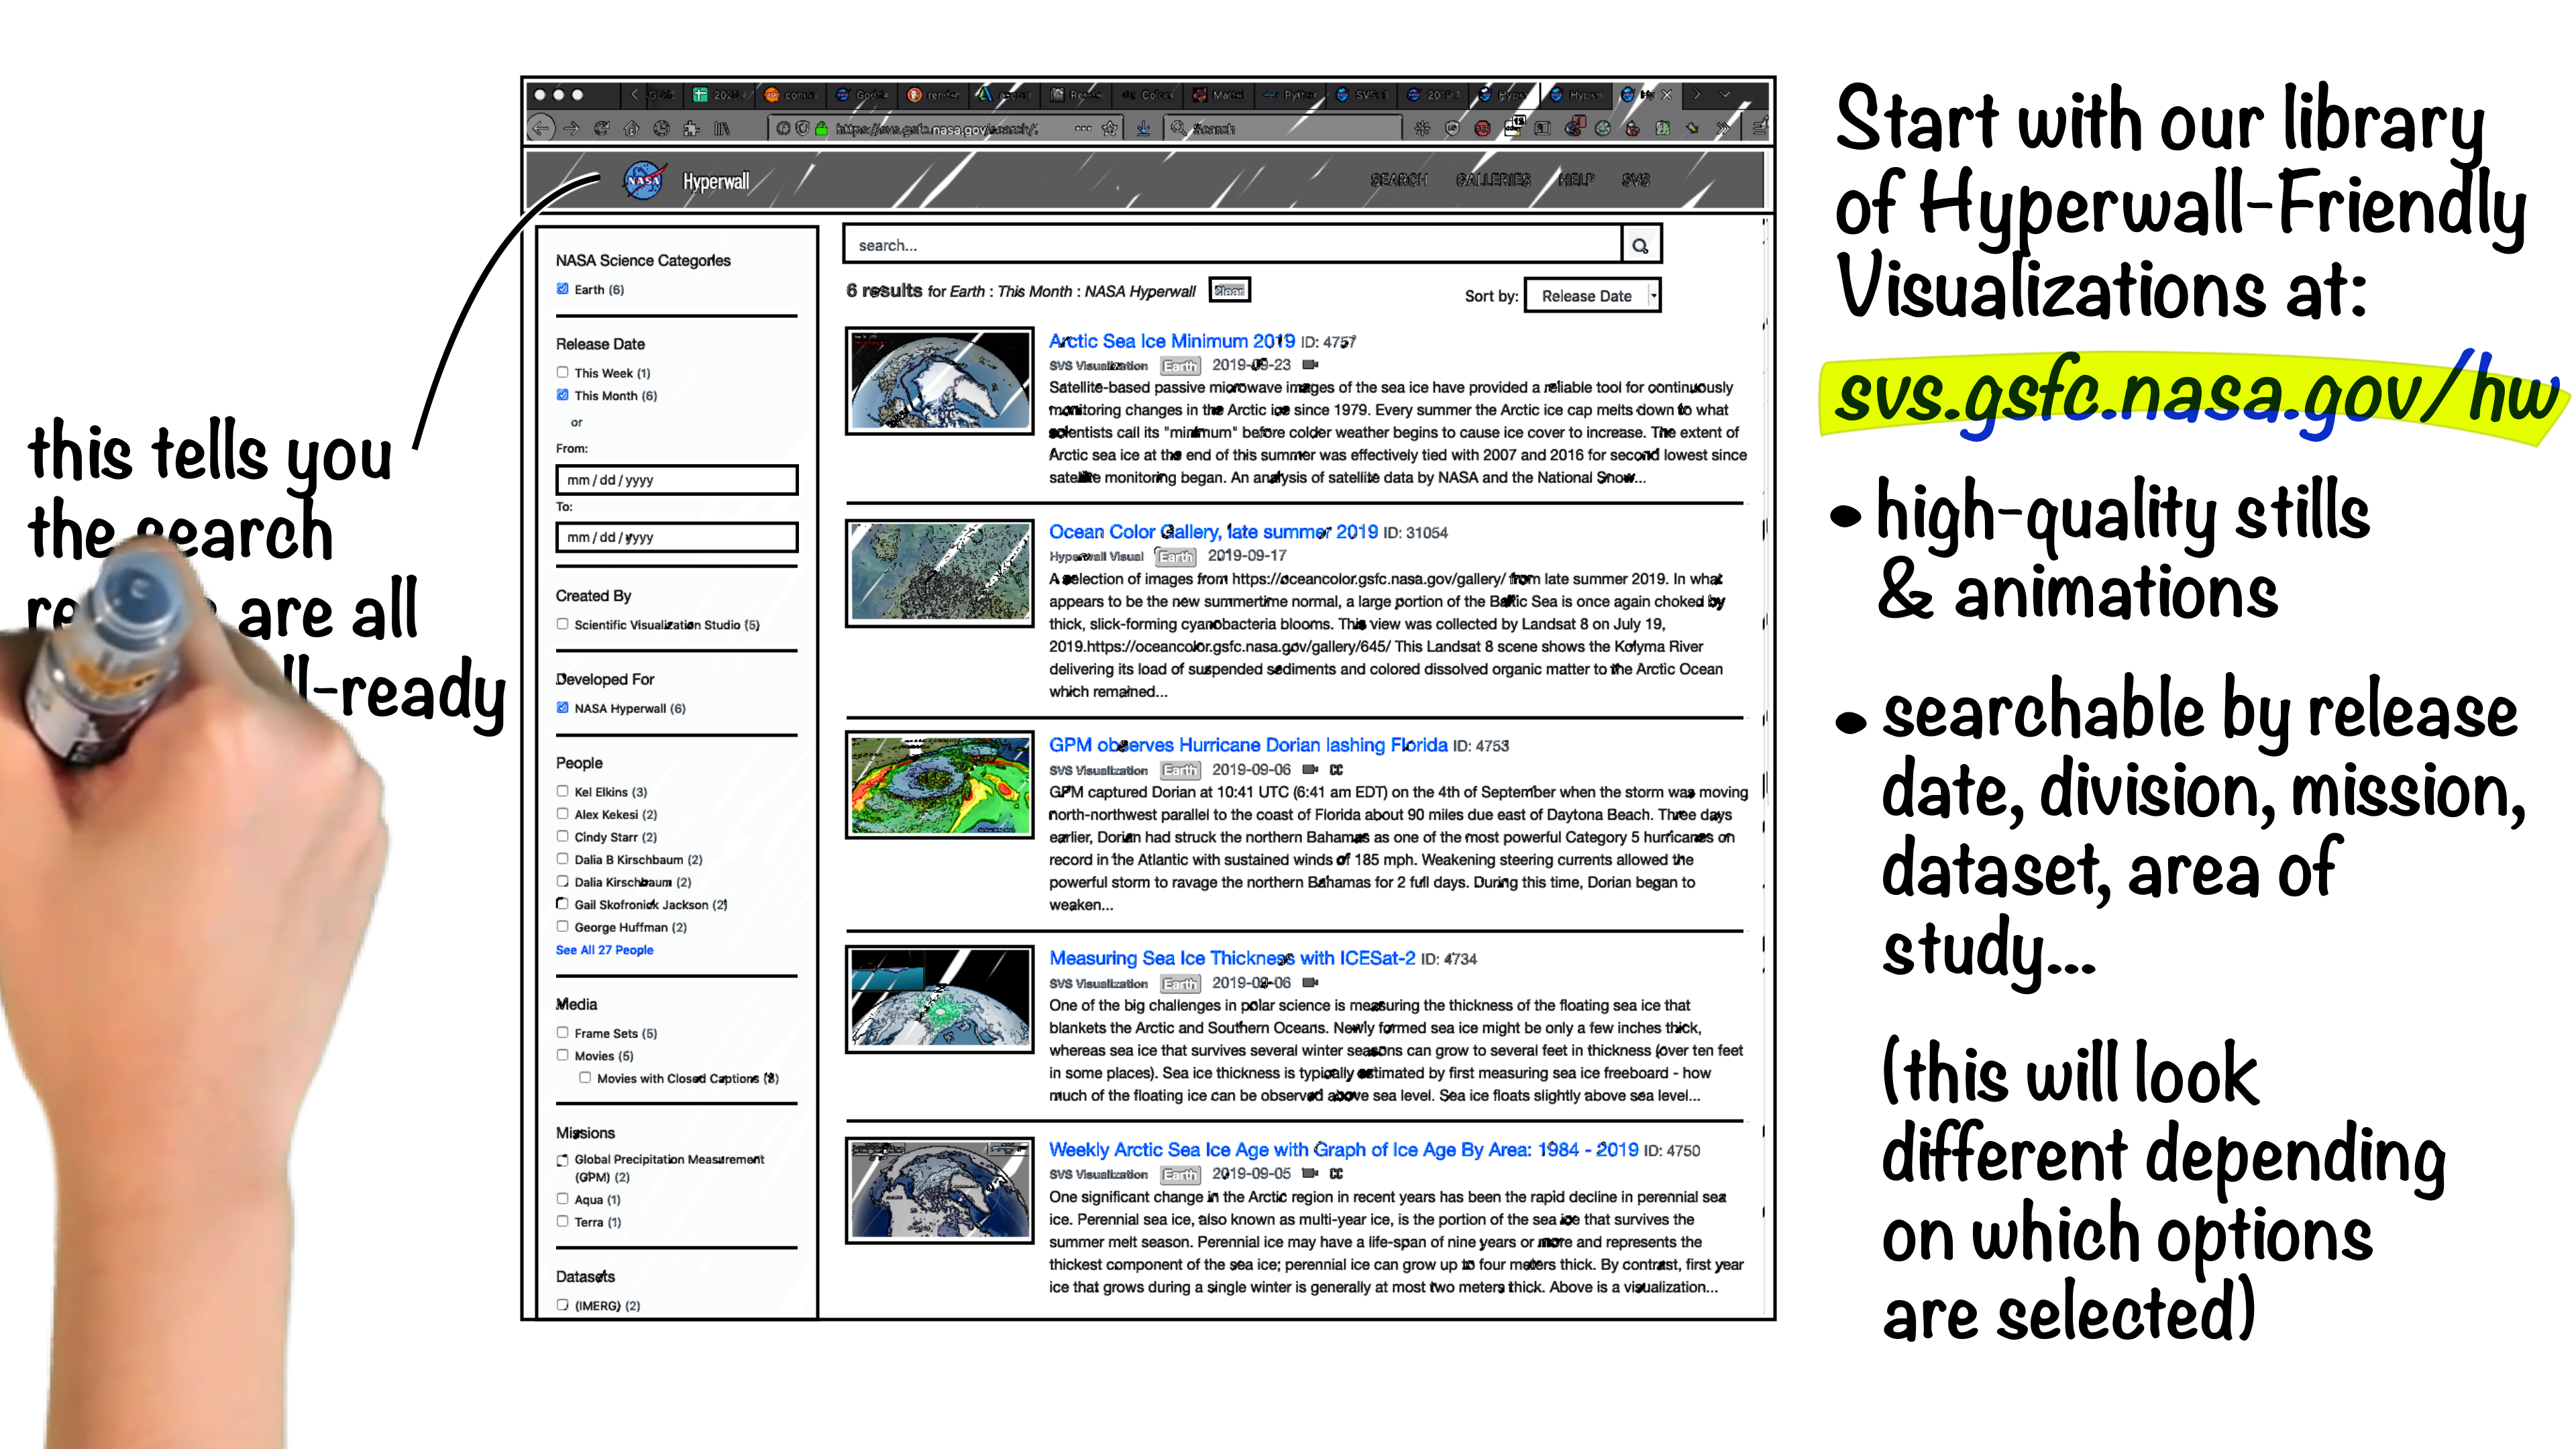2576x1449 pixels.
Task: Click the magnifier search button beside search field
Action: point(1640,245)
